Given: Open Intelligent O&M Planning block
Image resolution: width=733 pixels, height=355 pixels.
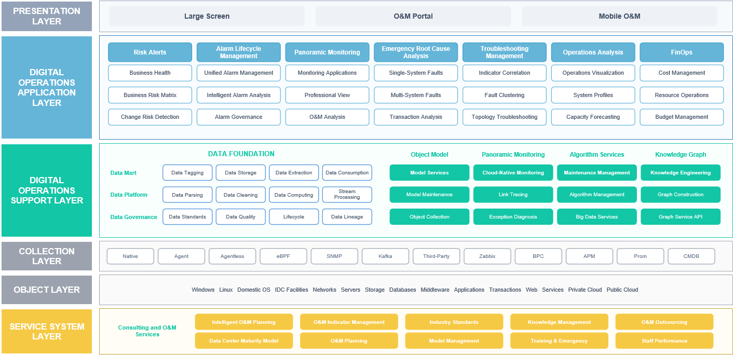Looking at the screenshot, I should click(244, 322).
